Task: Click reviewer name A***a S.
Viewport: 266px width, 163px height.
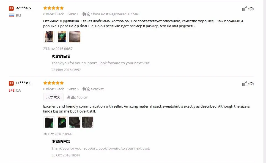Action: click(x=24, y=8)
